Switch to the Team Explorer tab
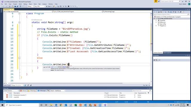 167,53
